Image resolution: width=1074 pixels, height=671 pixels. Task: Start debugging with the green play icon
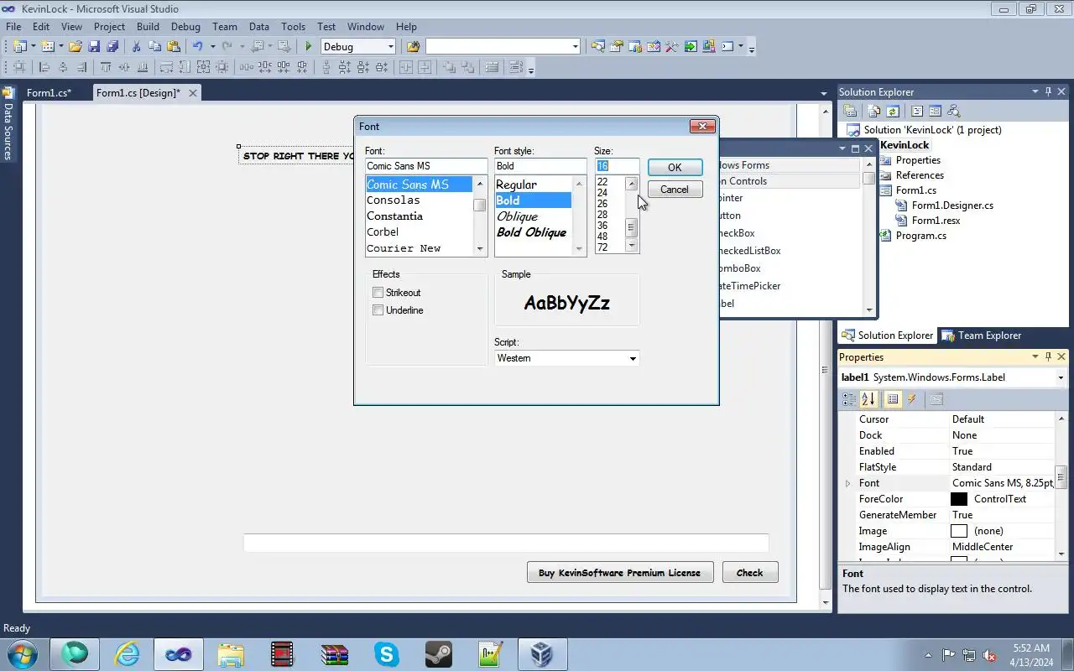[308, 46]
